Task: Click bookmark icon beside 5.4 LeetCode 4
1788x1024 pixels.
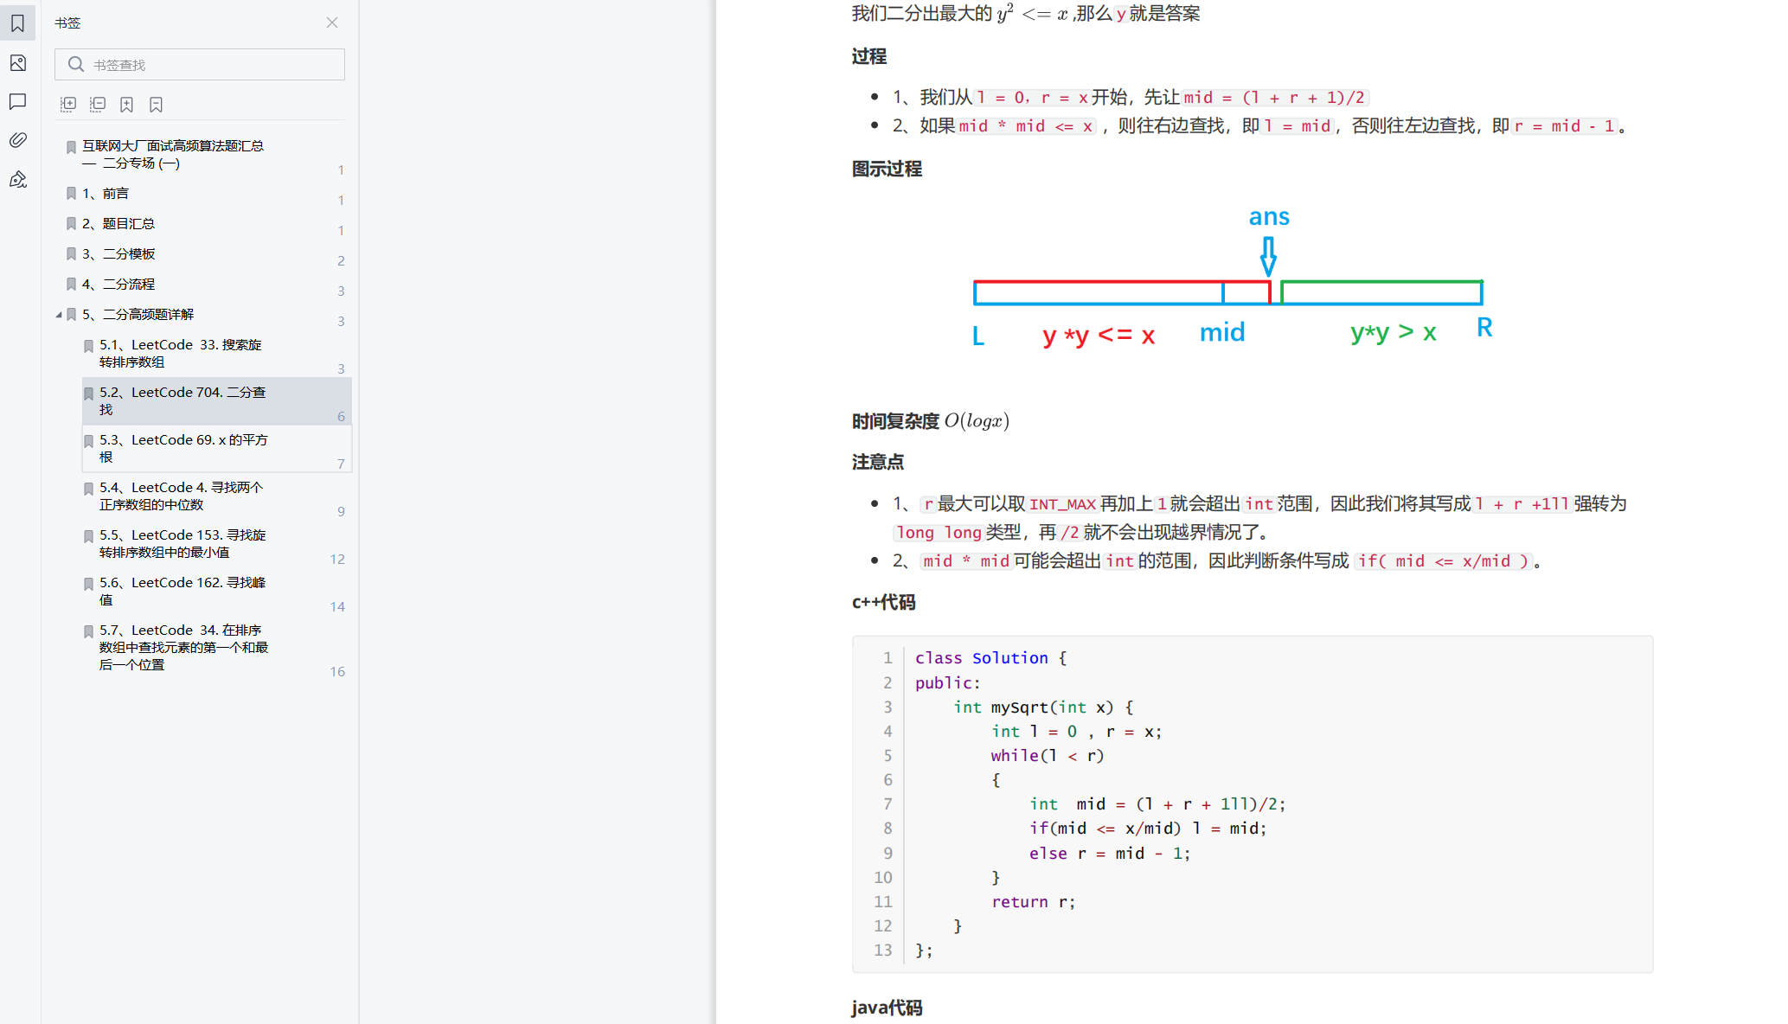Action: (x=88, y=489)
